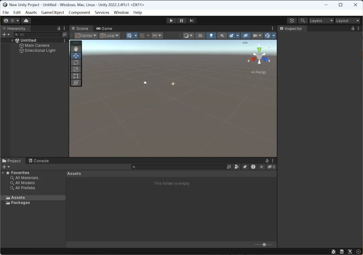Open the GameObject menu

[52, 12]
